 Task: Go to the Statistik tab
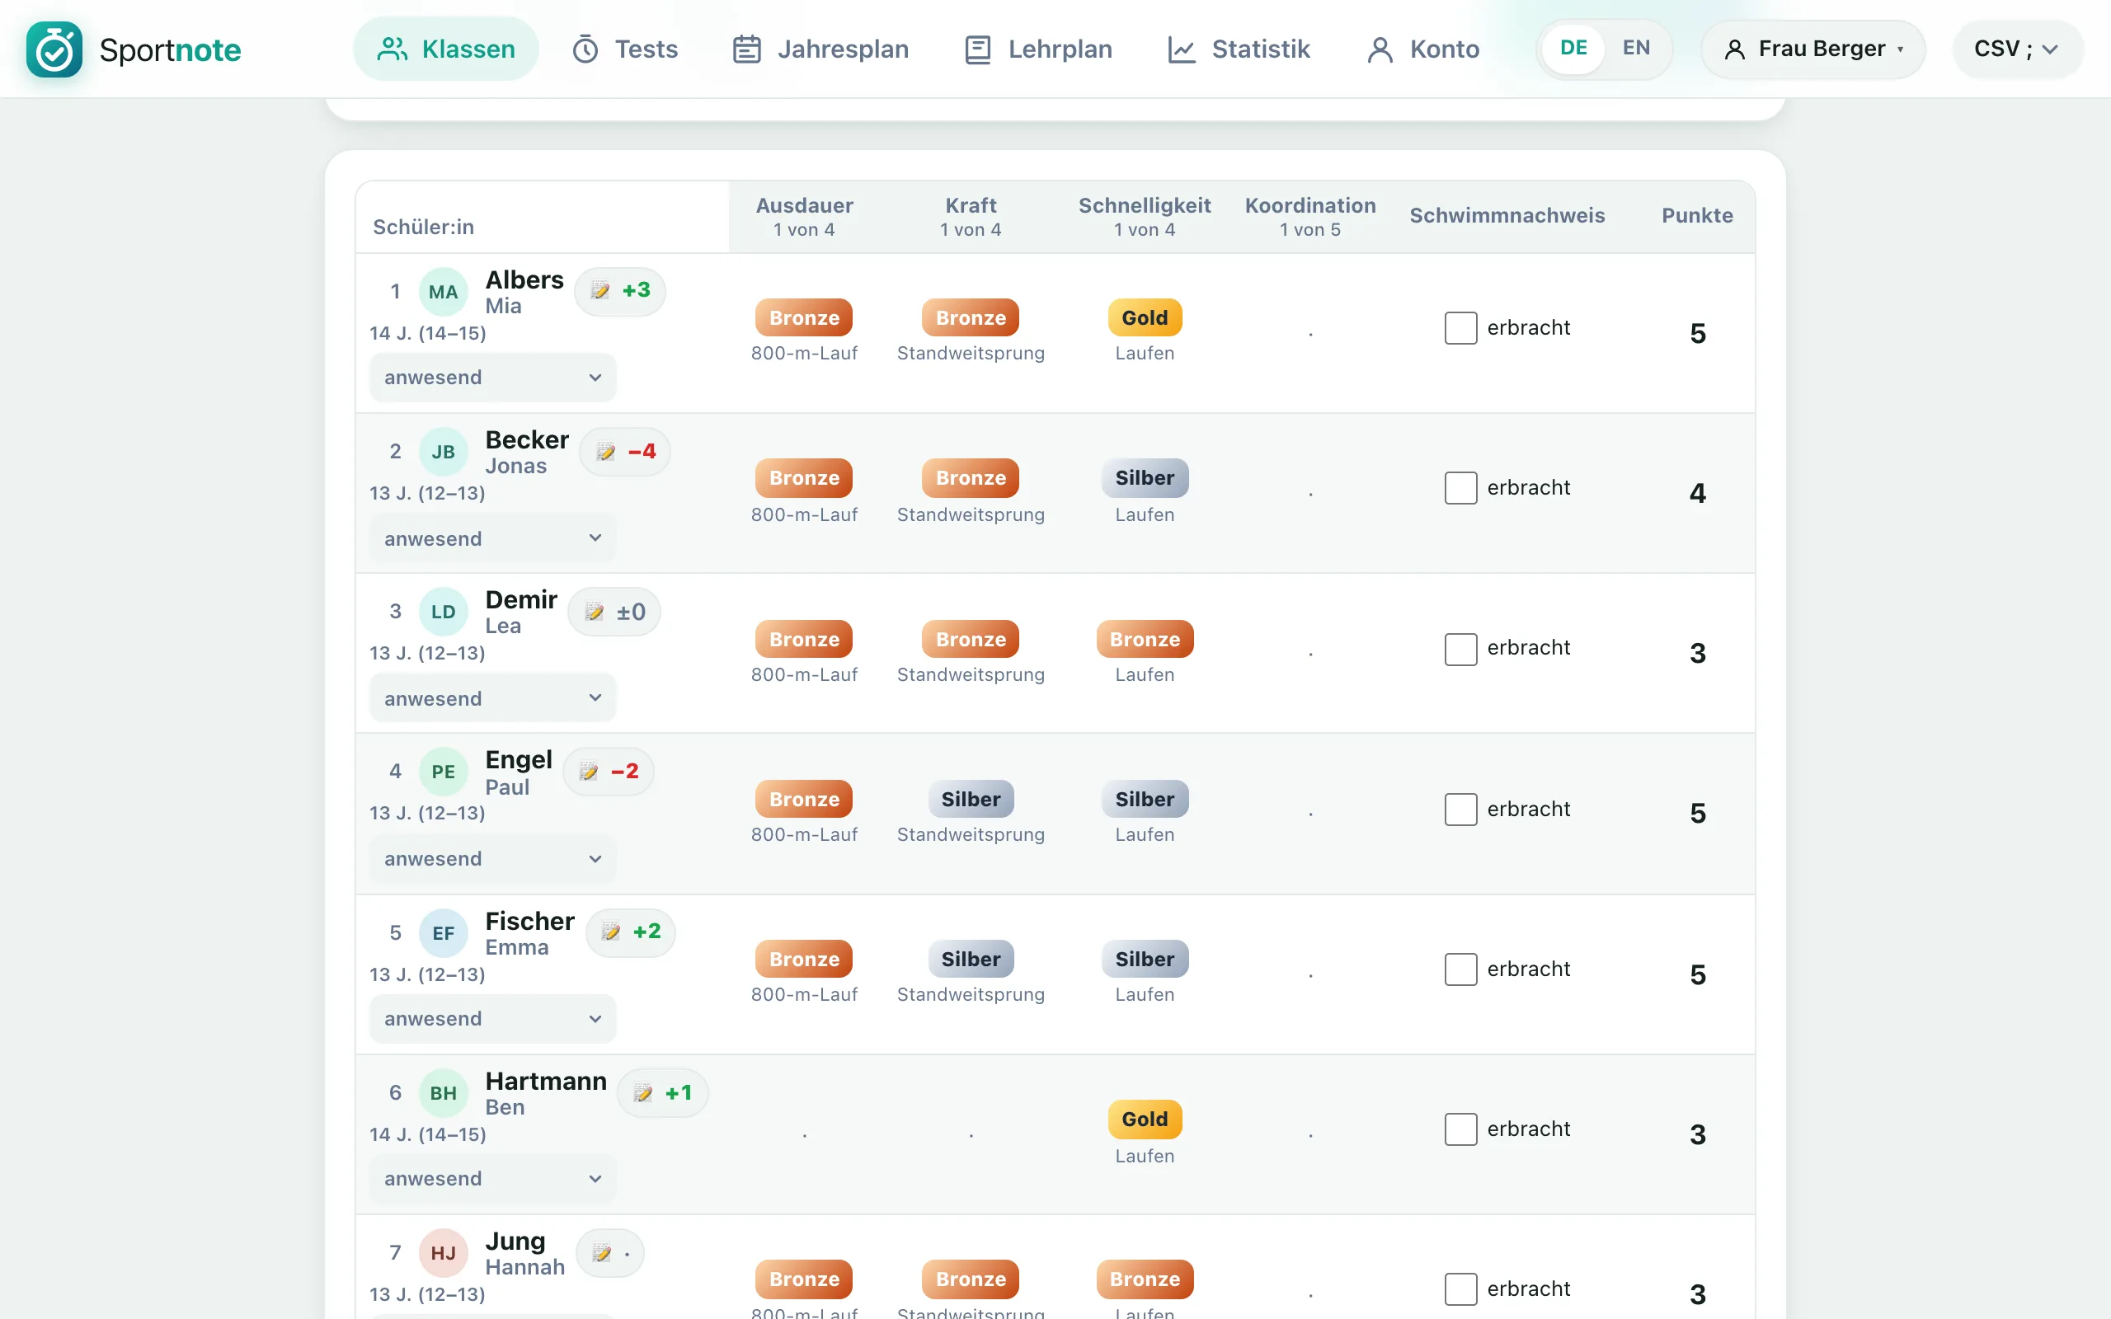click(x=1239, y=49)
